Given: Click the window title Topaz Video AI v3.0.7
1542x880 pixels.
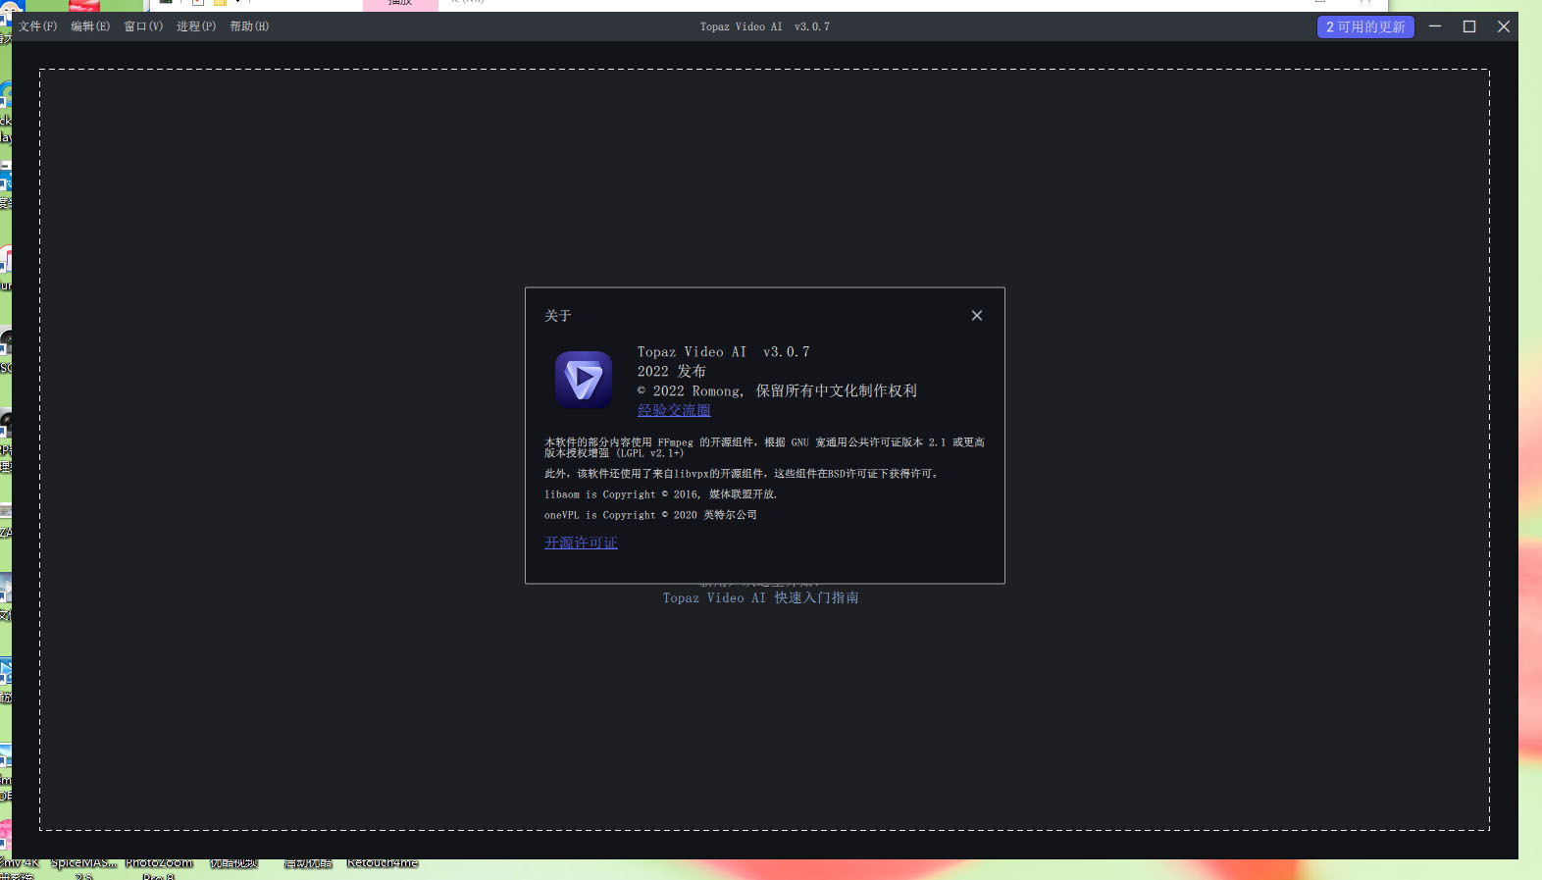Looking at the screenshot, I should pos(765,26).
